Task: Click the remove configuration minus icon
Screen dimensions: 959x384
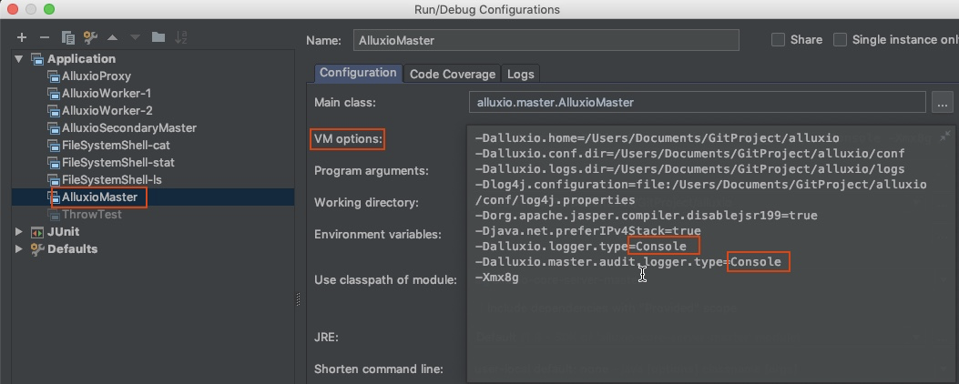Action: tap(45, 37)
